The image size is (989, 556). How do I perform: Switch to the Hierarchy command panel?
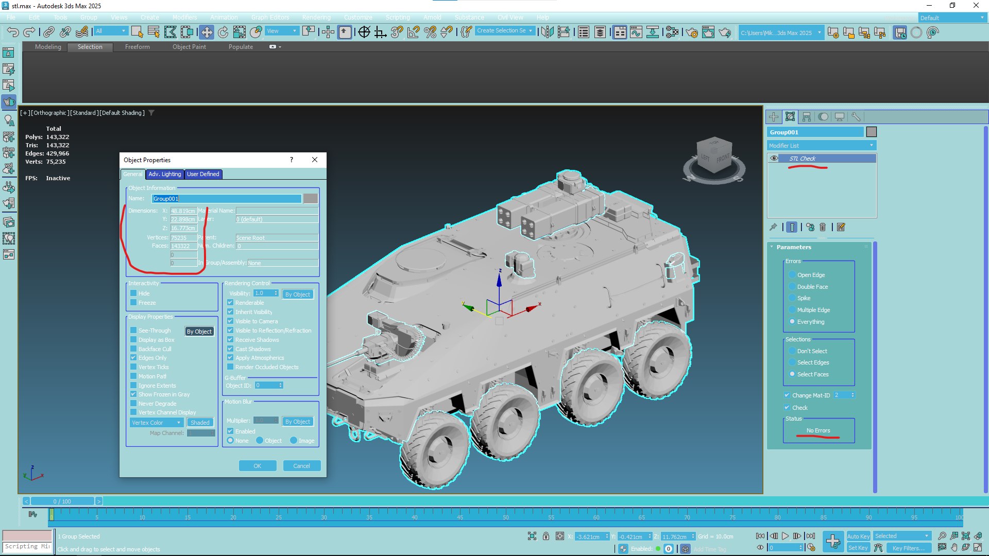coord(807,117)
